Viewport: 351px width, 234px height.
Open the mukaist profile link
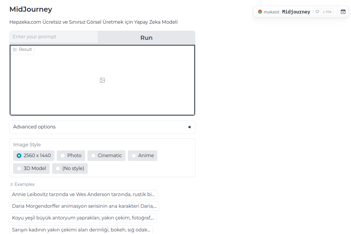click(271, 12)
